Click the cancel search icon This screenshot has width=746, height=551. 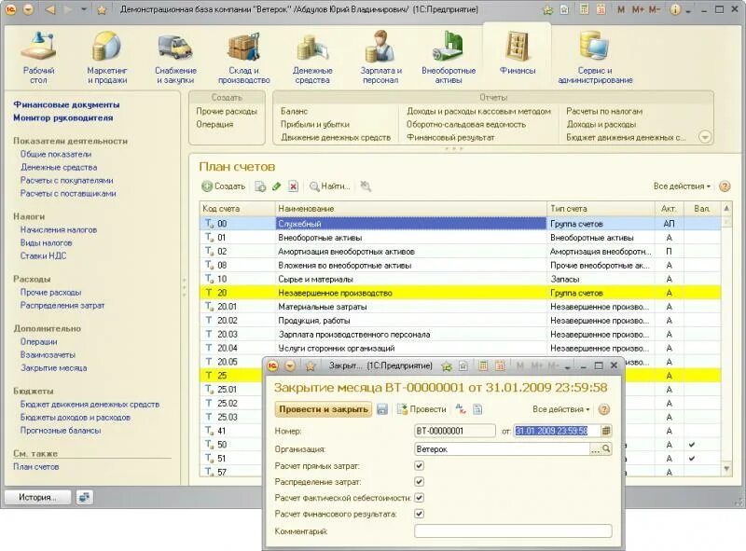(366, 186)
